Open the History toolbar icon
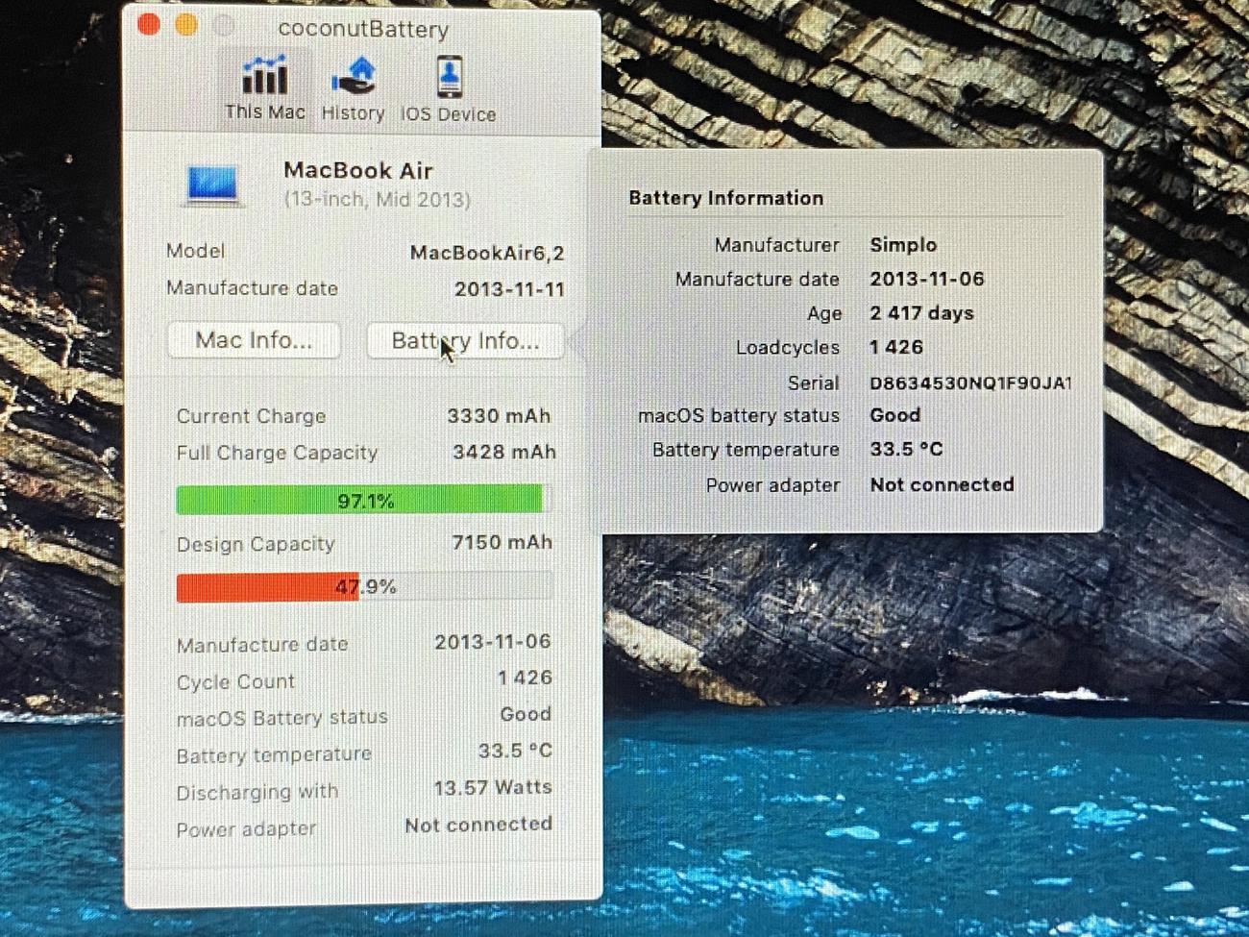 (353, 88)
